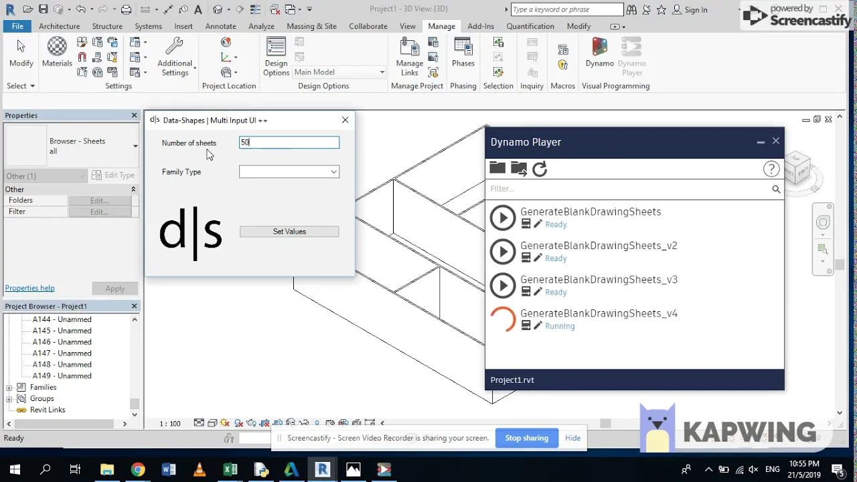Viewport: 857px width, 482px height.
Task: Click the Undo arrow icon
Action: click(80, 9)
